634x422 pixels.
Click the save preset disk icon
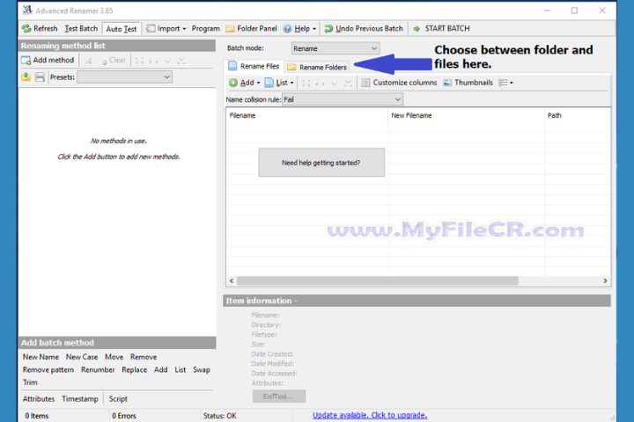point(40,76)
